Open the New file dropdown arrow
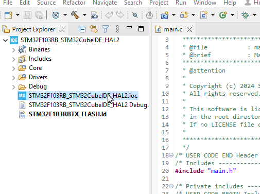260x194 pixels. coord(18,15)
